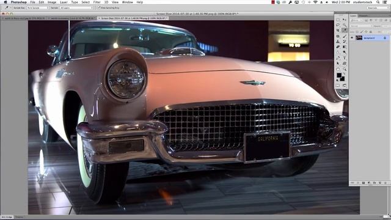Select the Lasso tool
The width and height of the screenshot is (391, 220).
[338, 24]
